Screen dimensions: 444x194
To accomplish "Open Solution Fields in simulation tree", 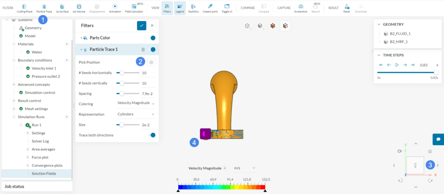I will pyautogui.click(x=44, y=173).
